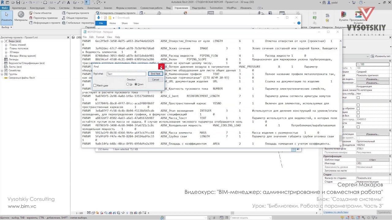Expand Семейства in project browser
Viewport: 392px width, 220px height.
2,71
